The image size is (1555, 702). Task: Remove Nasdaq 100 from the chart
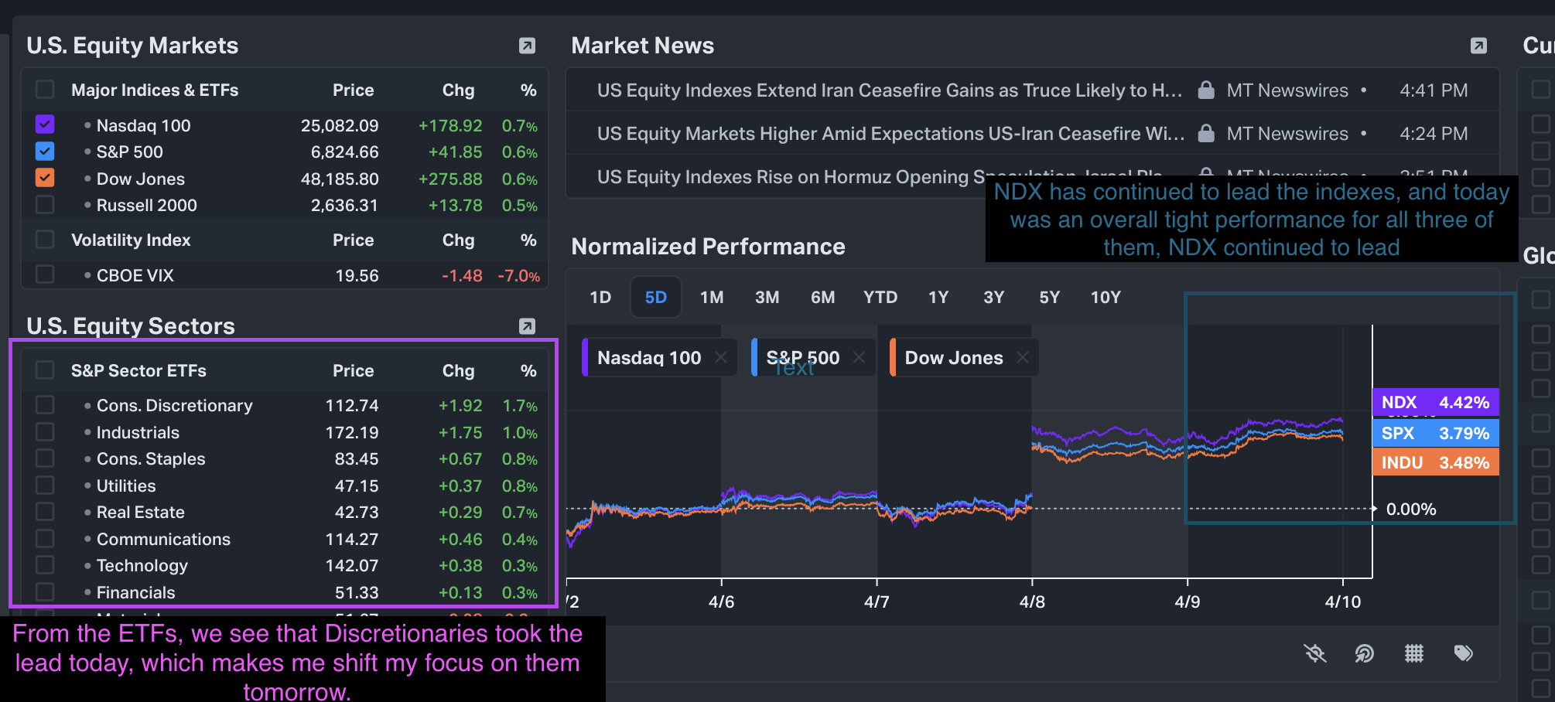(x=720, y=357)
